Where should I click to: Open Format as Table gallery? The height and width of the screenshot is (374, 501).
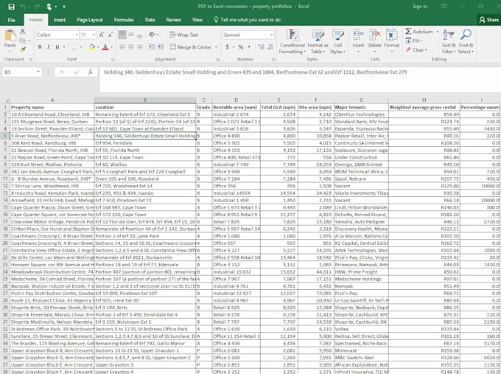tap(318, 41)
